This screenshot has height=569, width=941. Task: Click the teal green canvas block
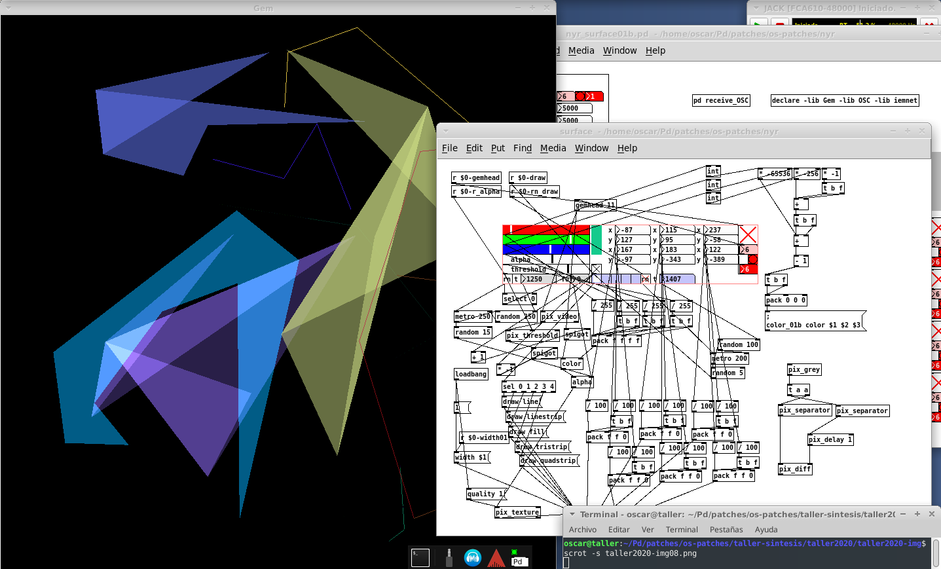click(596, 240)
